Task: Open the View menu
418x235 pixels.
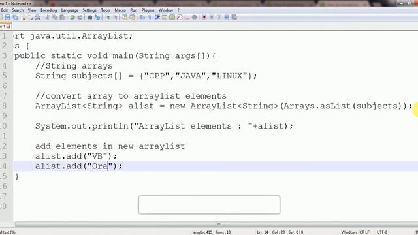Action: pos(32,10)
